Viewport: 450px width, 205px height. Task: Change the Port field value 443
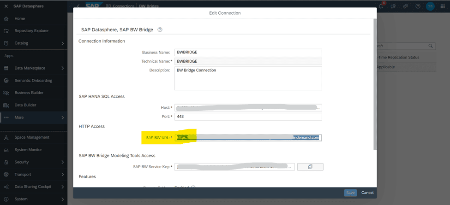tap(248, 117)
